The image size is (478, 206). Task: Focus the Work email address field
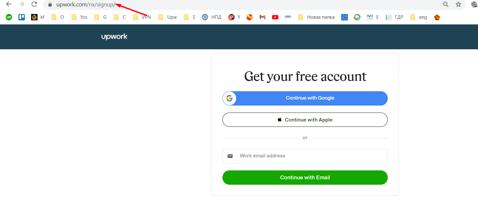point(305,156)
